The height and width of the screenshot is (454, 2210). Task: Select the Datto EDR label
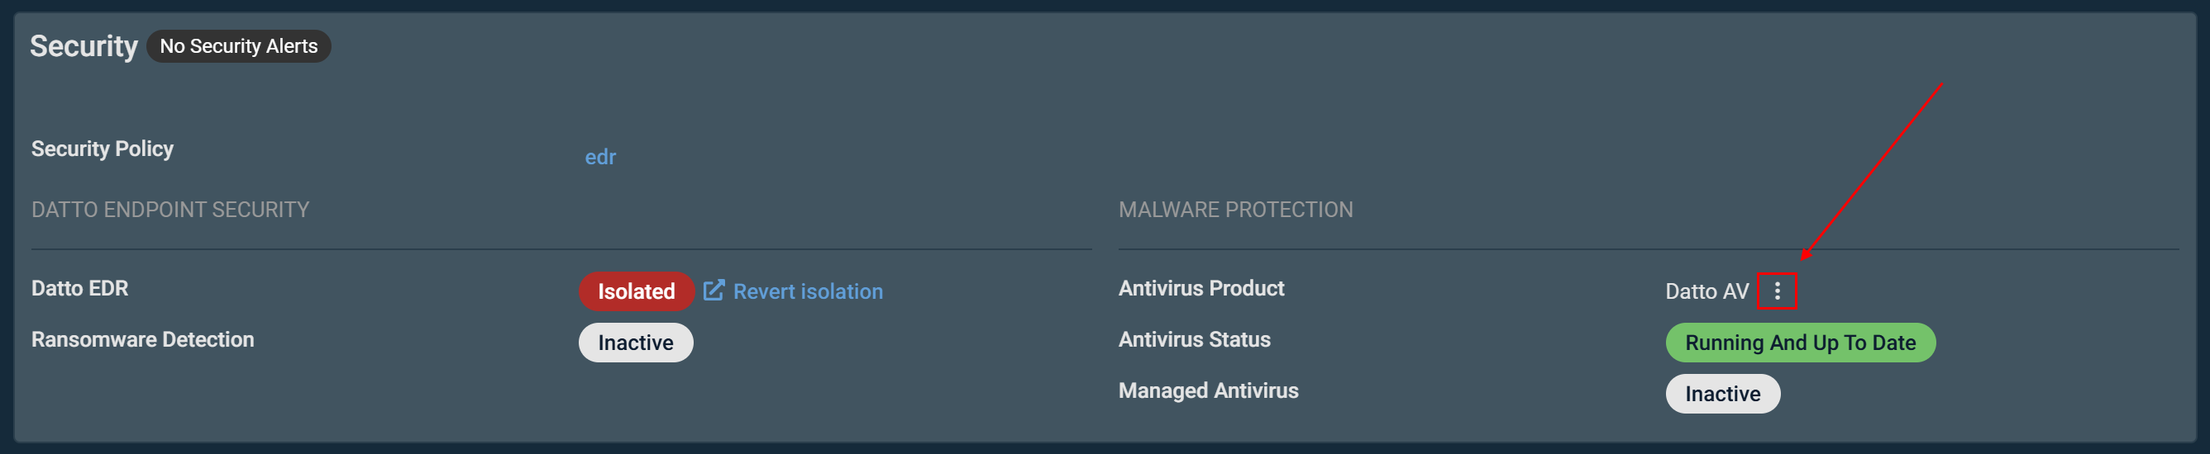tap(80, 289)
